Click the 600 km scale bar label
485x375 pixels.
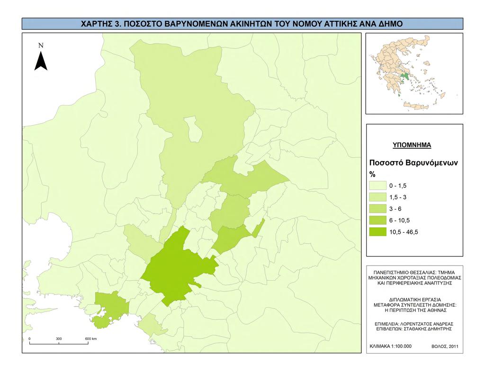tap(91, 338)
